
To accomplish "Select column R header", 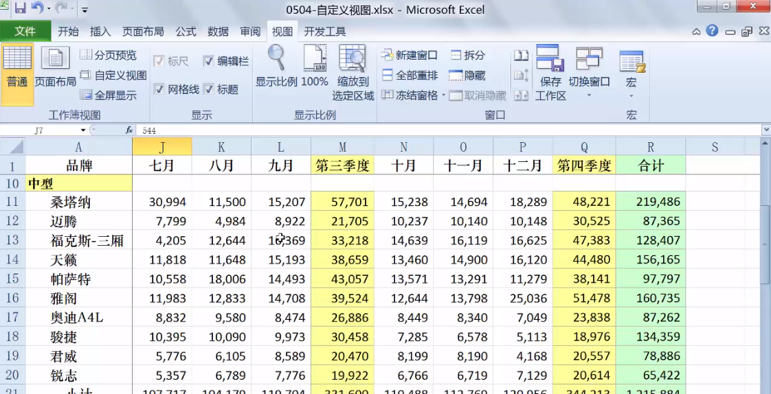I will pos(651,146).
